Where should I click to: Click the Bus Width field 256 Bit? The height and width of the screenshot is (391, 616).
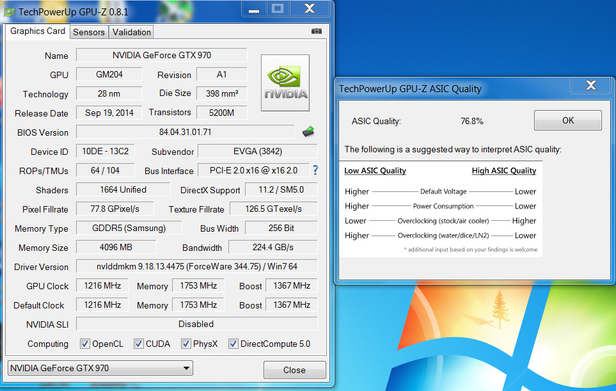[281, 228]
